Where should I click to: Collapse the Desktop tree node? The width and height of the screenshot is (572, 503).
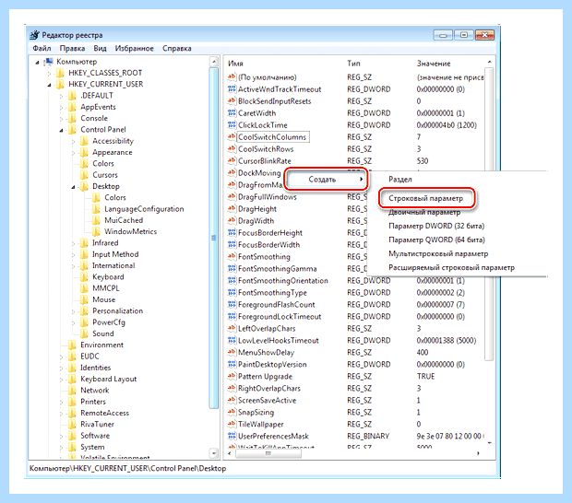pyautogui.click(x=73, y=187)
